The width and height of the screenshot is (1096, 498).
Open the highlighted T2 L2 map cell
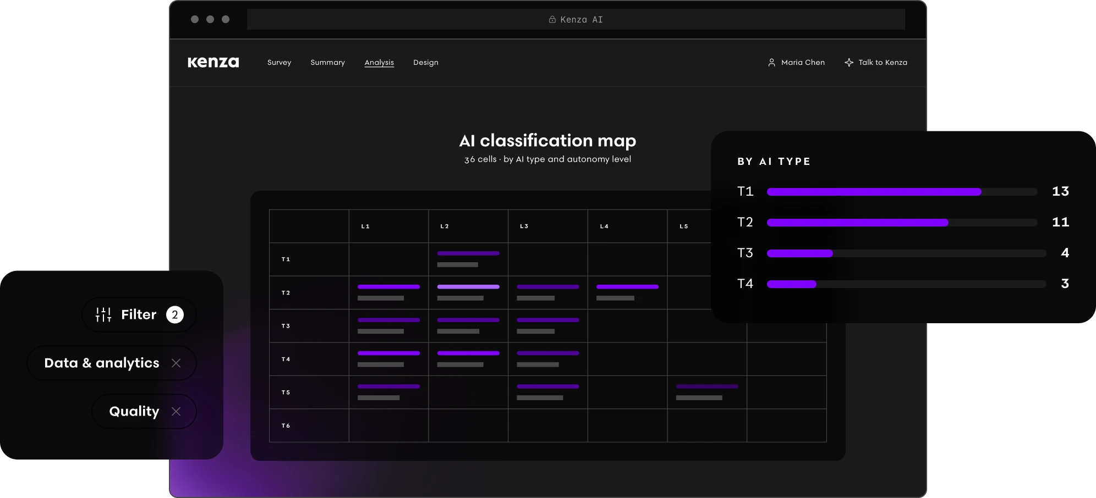click(468, 292)
